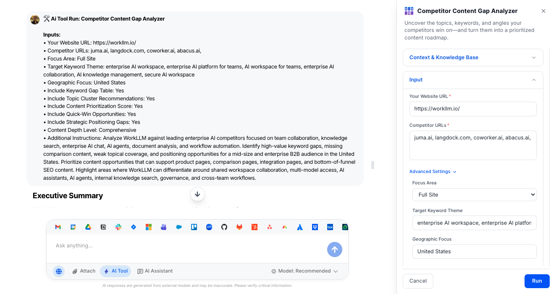Open the Microsoft Teams integration icon
The height and width of the screenshot is (294, 551).
point(164,227)
